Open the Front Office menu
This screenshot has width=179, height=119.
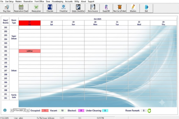click(39, 1)
